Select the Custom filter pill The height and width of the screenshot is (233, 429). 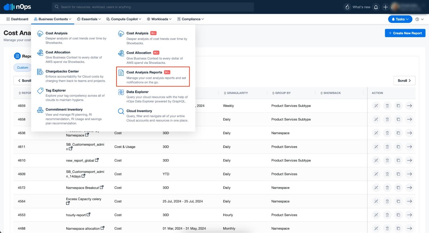23,68
